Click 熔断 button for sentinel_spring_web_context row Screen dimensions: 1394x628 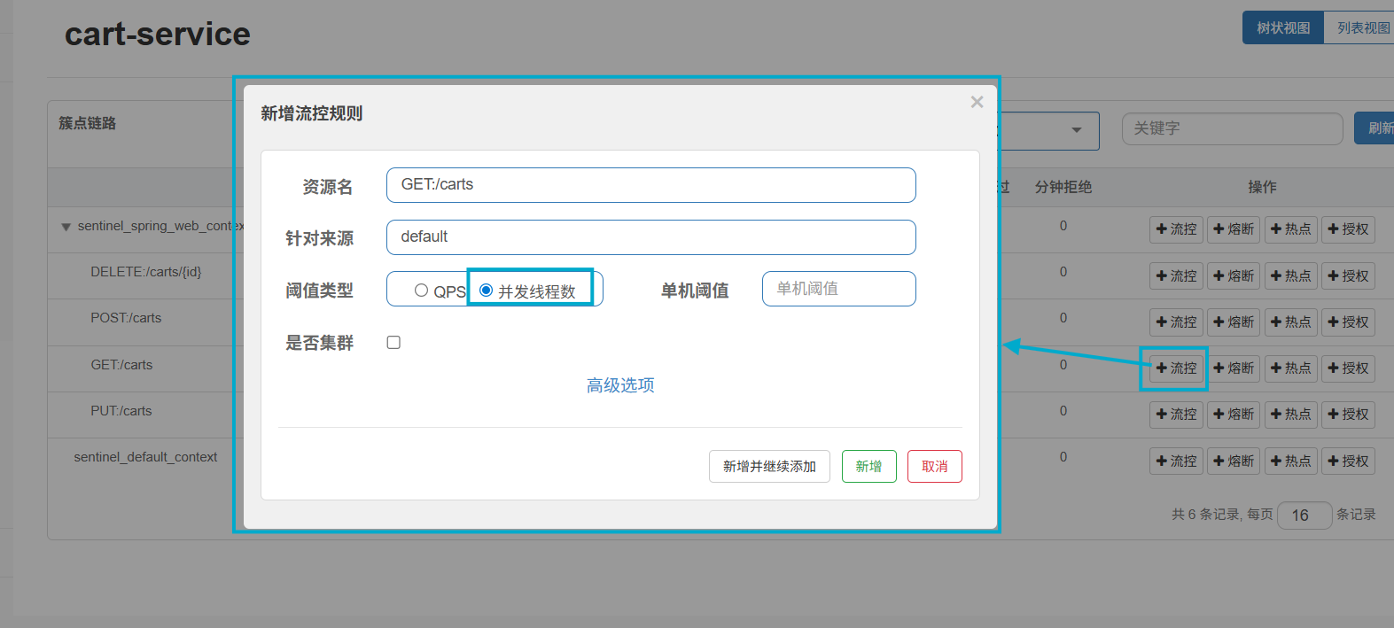[x=1234, y=229]
